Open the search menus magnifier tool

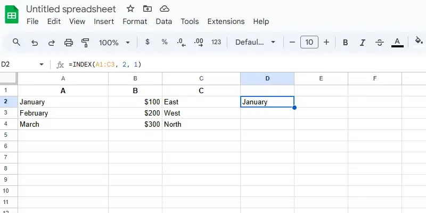17,42
